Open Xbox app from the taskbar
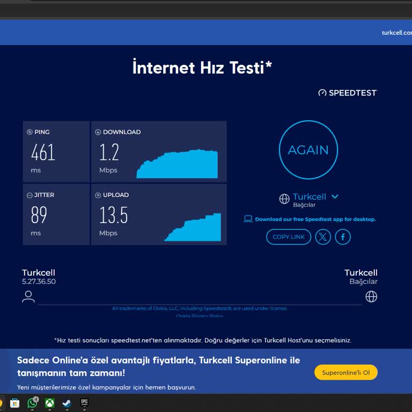This screenshot has height=412, width=412. click(50, 403)
